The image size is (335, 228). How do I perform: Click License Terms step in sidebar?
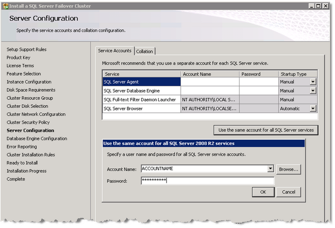click(x=20, y=66)
